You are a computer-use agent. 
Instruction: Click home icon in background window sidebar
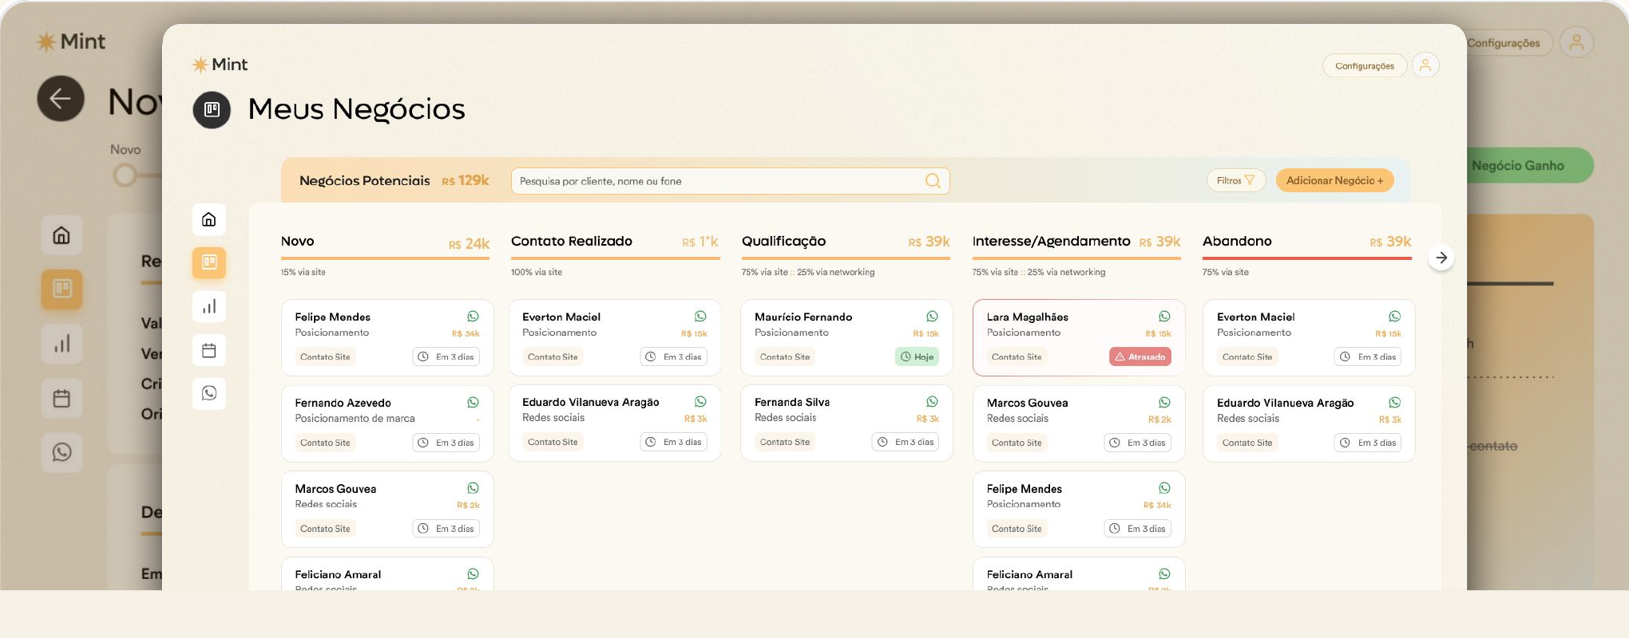click(x=61, y=235)
